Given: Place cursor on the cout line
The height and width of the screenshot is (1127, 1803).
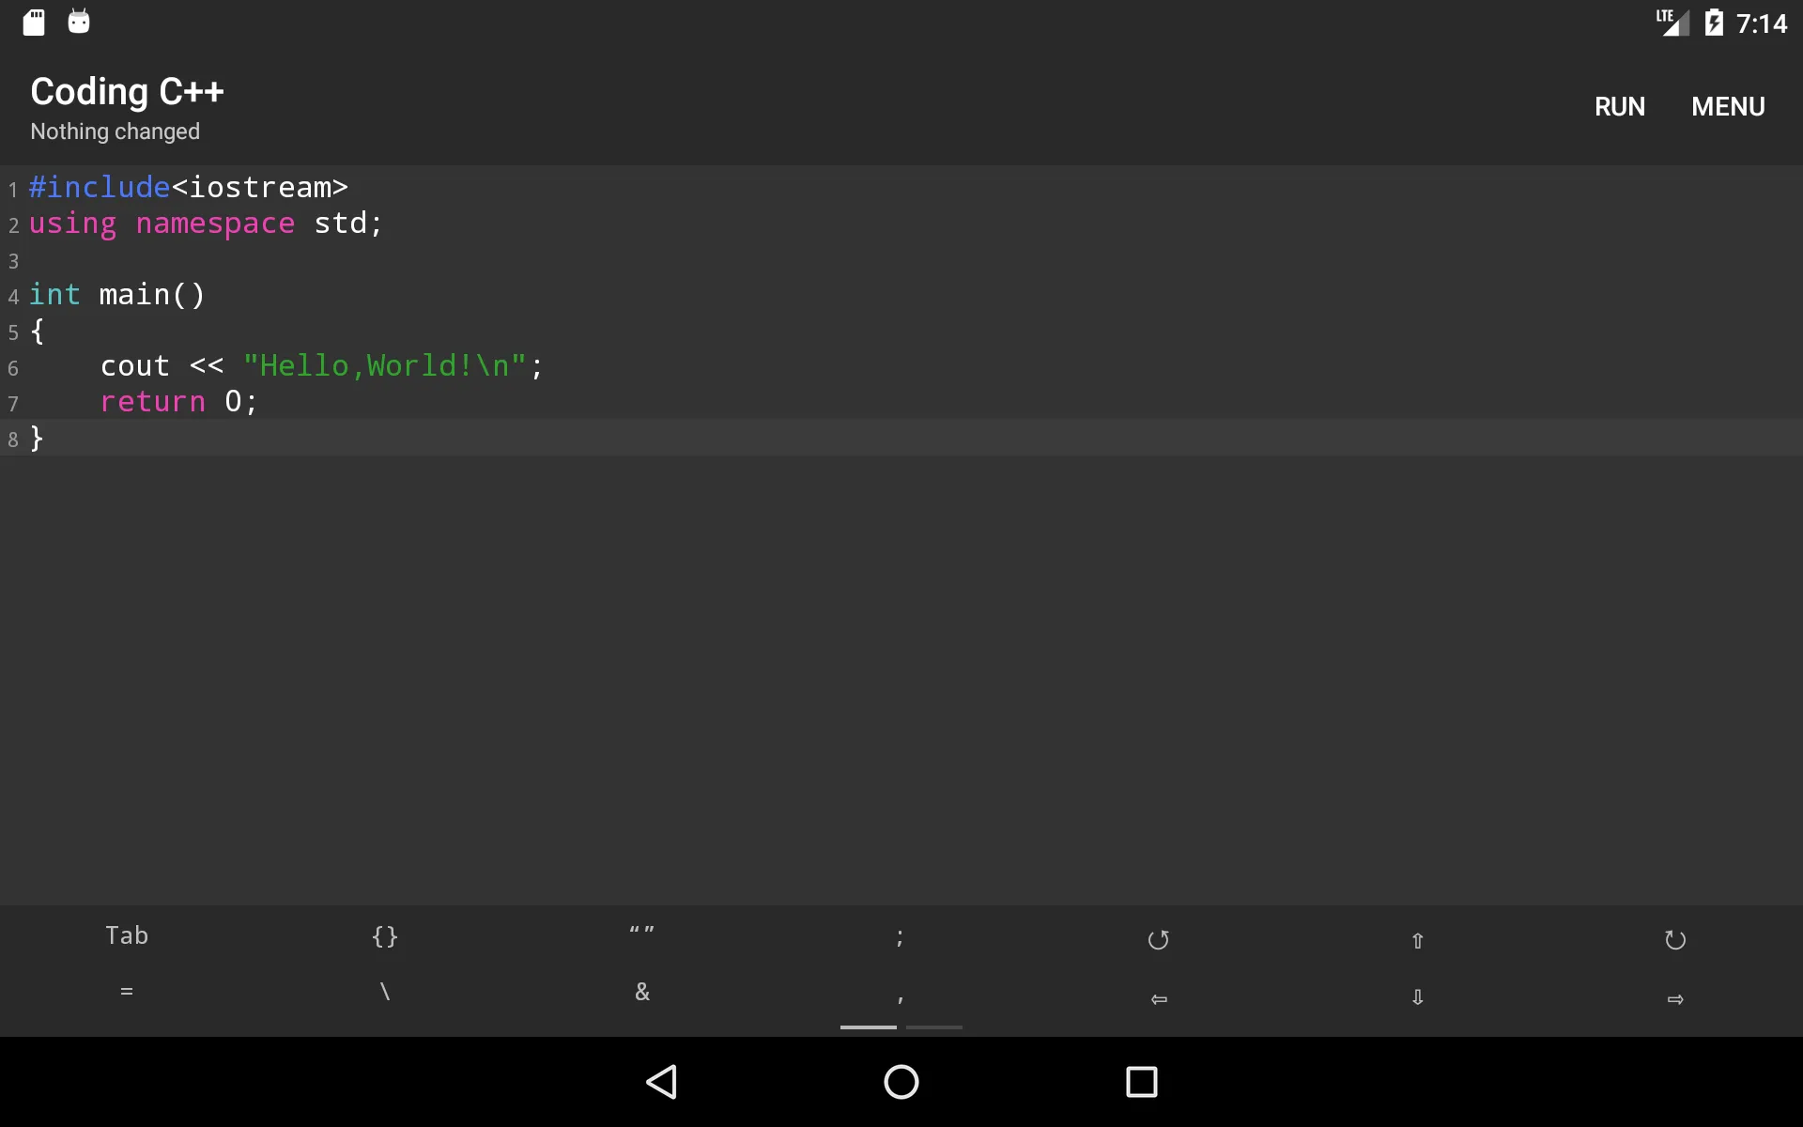Looking at the screenshot, I should click(x=319, y=366).
